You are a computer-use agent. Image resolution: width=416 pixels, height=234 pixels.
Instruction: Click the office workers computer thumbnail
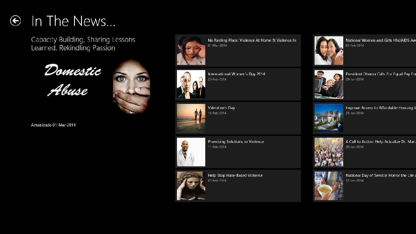tap(329, 84)
